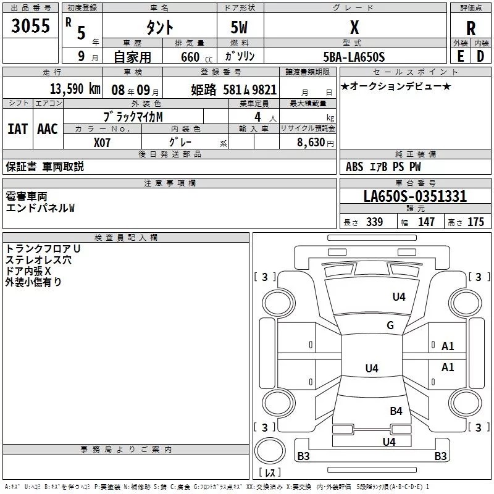Click the damage code legend line

217,487
